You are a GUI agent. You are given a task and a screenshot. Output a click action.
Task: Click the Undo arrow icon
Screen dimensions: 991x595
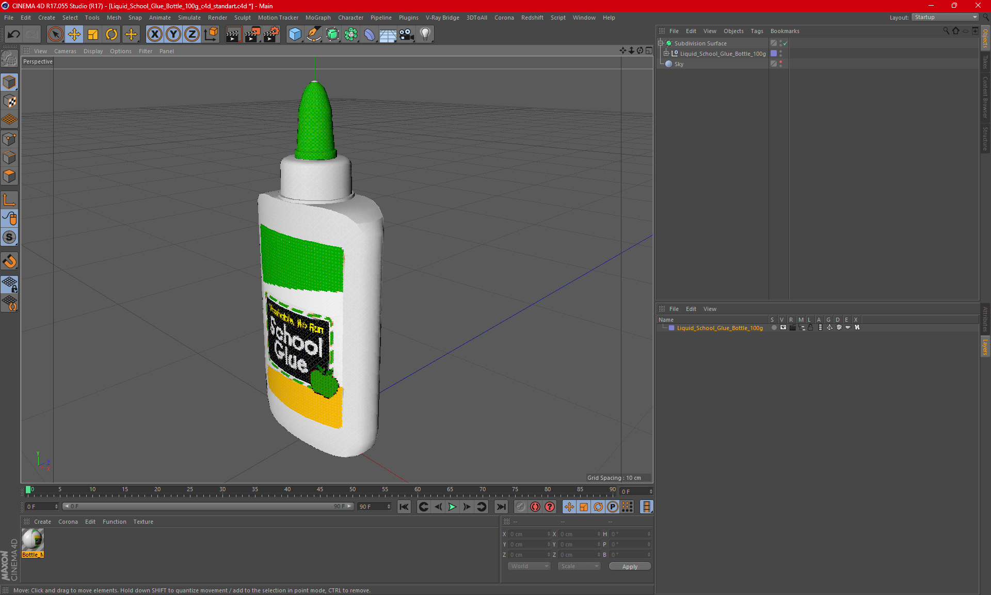point(13,35)
